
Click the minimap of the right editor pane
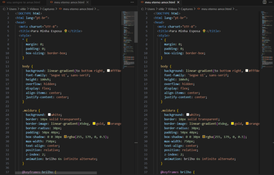pos(267,40)
